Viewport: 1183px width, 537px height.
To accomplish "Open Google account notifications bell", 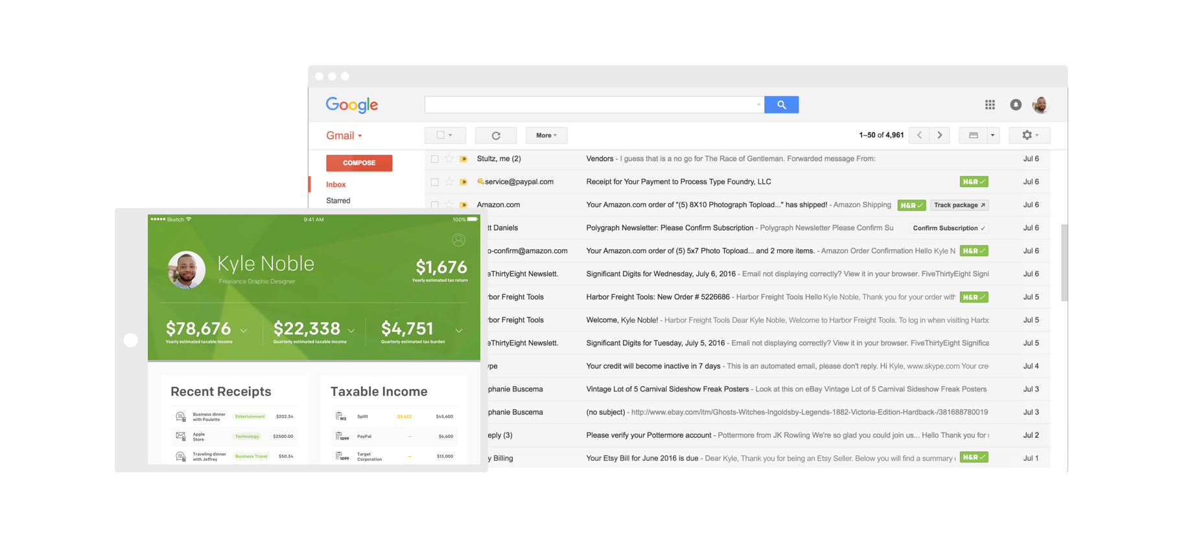I will [1016, 105].
